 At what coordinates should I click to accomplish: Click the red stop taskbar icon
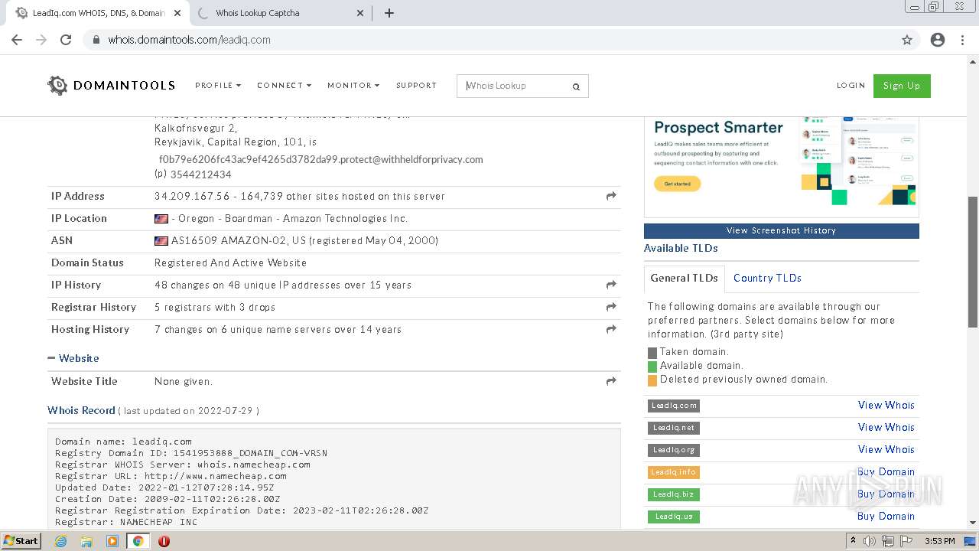tap(164, 541)
